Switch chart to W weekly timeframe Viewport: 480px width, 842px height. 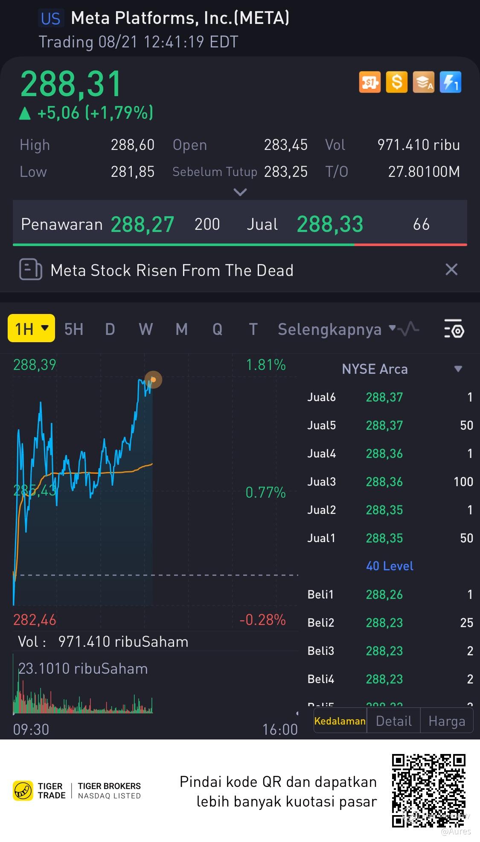145,329
